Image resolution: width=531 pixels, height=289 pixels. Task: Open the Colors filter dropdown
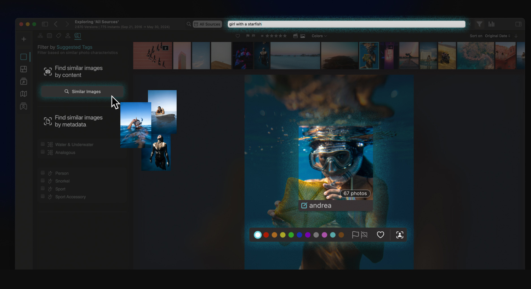coord(319,36)
